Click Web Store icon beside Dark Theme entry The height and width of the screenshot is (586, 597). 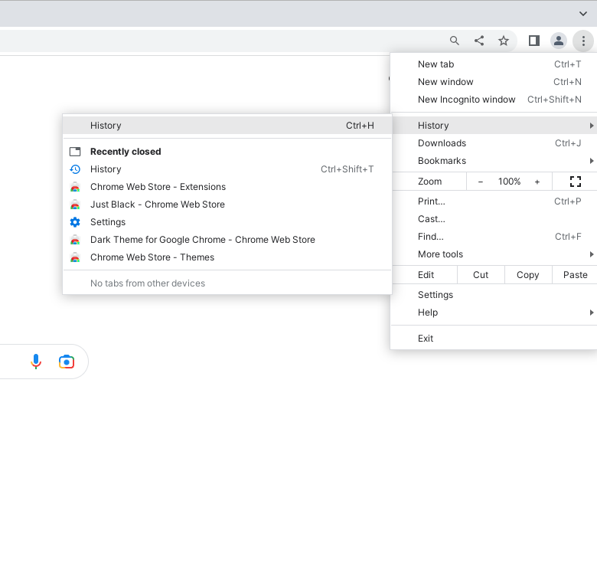point(75,240)
